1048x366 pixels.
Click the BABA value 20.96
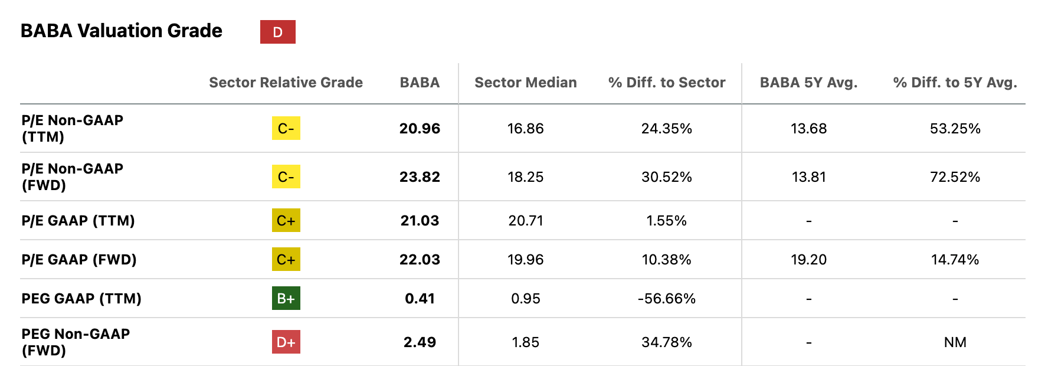tap(420, 128)
